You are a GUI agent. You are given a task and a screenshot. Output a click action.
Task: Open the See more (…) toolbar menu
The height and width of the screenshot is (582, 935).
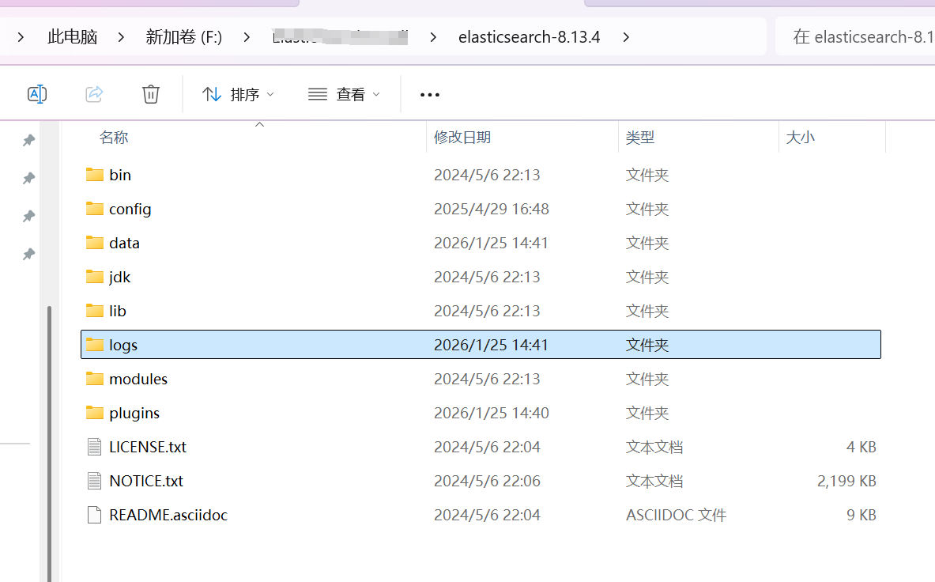point(429,95)
